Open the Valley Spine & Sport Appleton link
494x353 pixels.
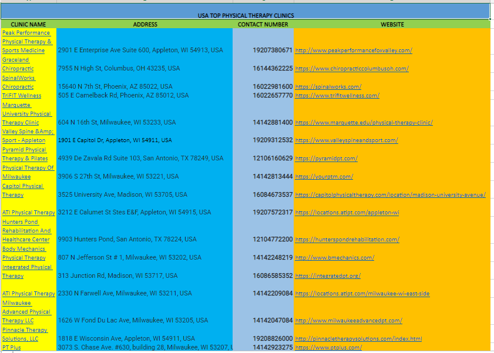pyautogui.click(x=28, y=136)
